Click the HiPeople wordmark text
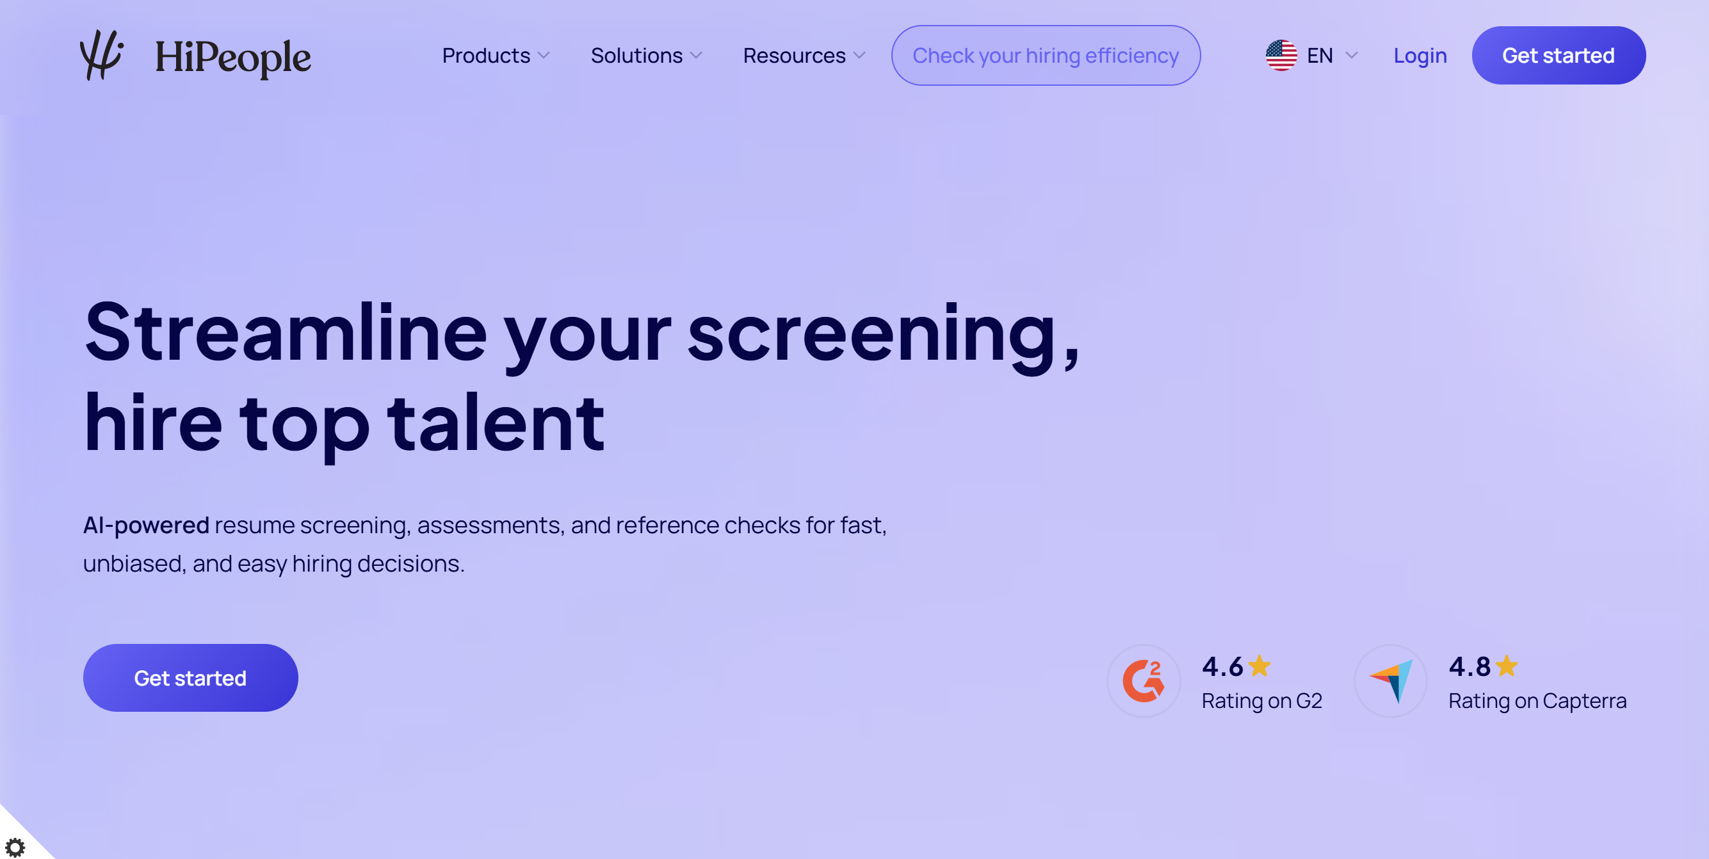The width and height of the screenshot is (1709, 859). pos(232,58)
